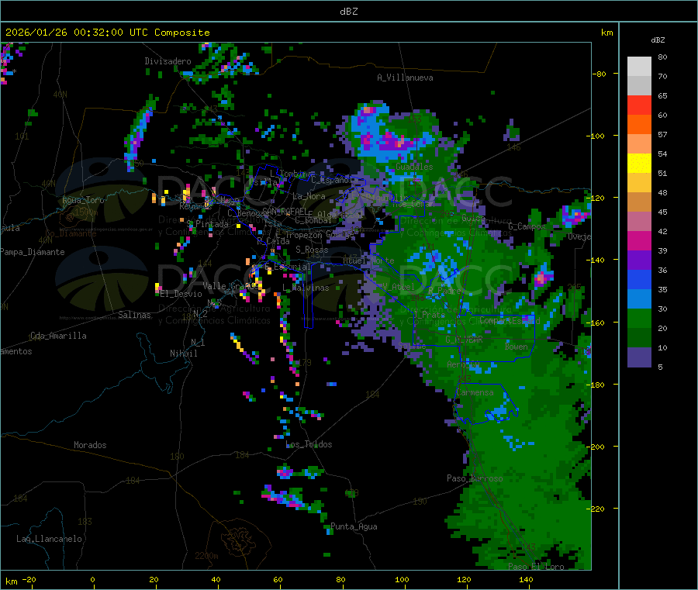Click the Valle_Grande map label
Screen dimensions: 698x590
231,285
